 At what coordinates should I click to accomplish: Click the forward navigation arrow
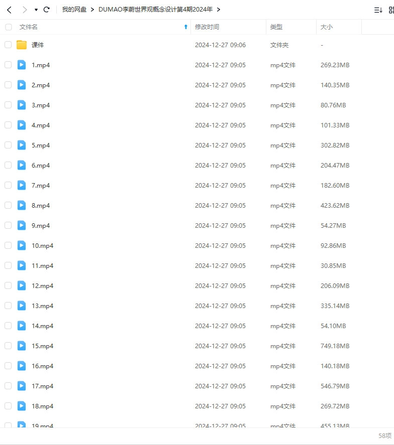click(24, 10)
